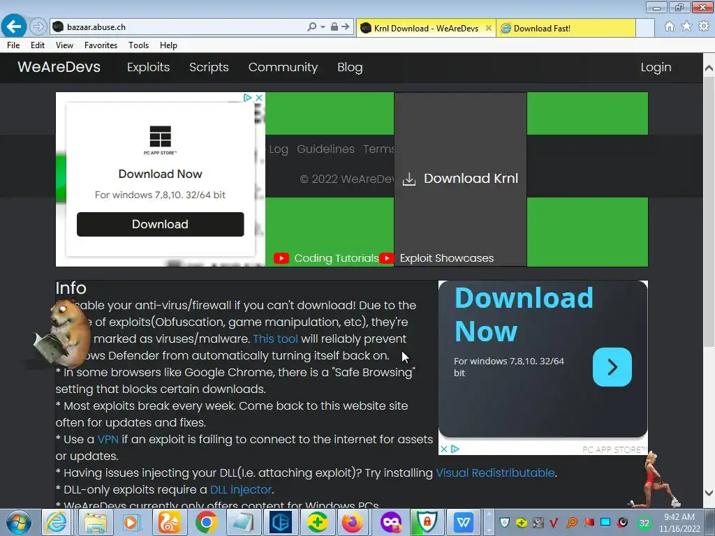Open the View menu
This screenshot has width=715, height=536.
pos(64,45)
